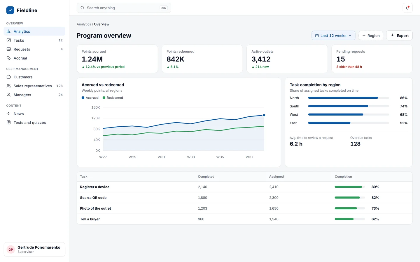Open the Analytics menu item
Viewport: 420px width, 262px height.
coord(34,31)
